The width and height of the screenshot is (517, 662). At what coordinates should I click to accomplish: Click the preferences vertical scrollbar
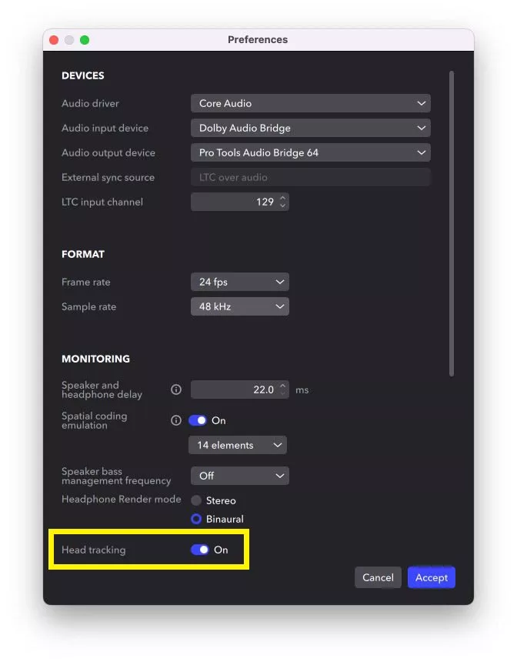click(x=452, y=224)
